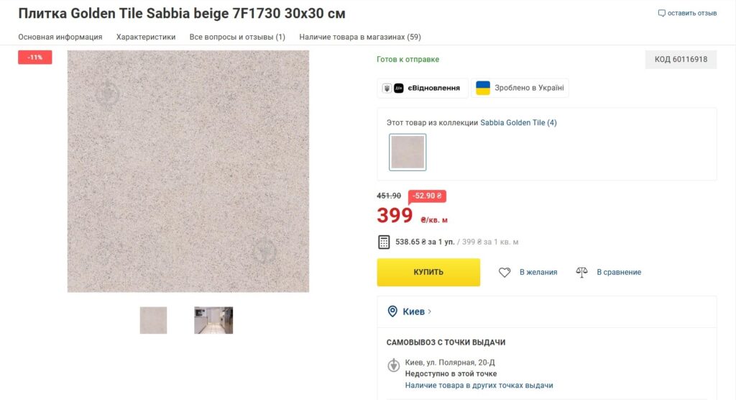Click the Kyiv location pin icon
Image resolution: width=736 pixels, height=400 pixels.
click(x=392, y=312)
